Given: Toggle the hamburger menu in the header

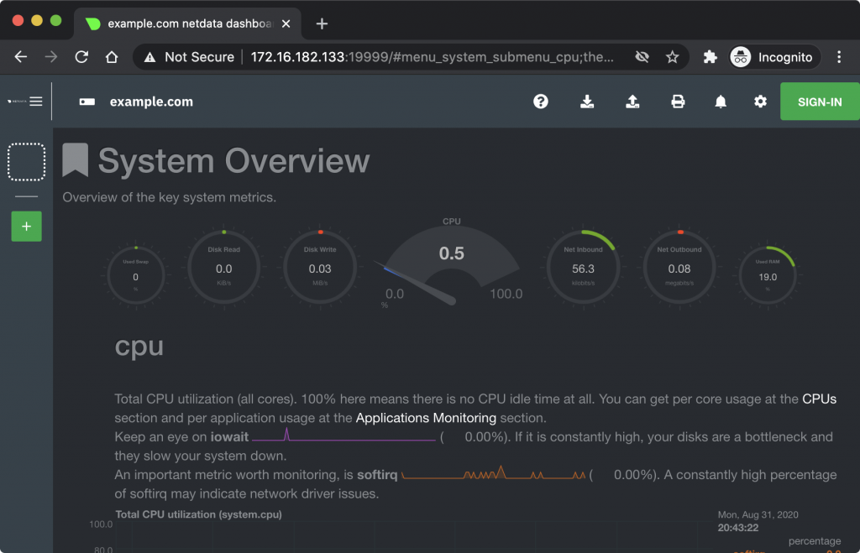Looking at the screenshot, I should [x=36, y=102].
